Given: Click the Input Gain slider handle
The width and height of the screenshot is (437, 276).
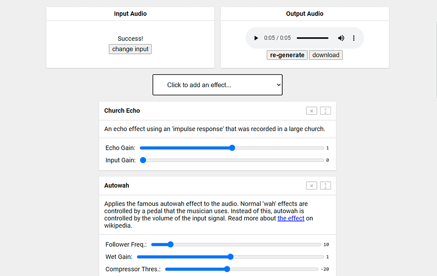Looking at the screenshot, I should coord(143,160).
